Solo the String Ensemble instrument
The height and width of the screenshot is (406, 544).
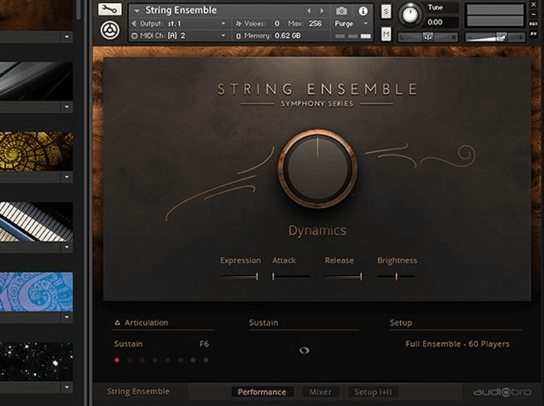point(386,11)
